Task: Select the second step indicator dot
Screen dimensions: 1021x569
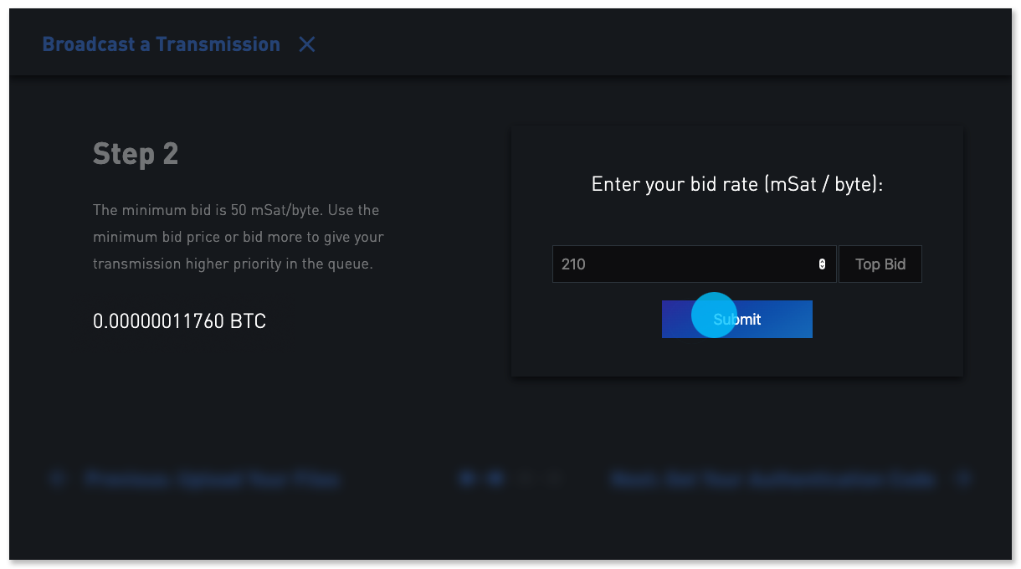Action: 495,478
